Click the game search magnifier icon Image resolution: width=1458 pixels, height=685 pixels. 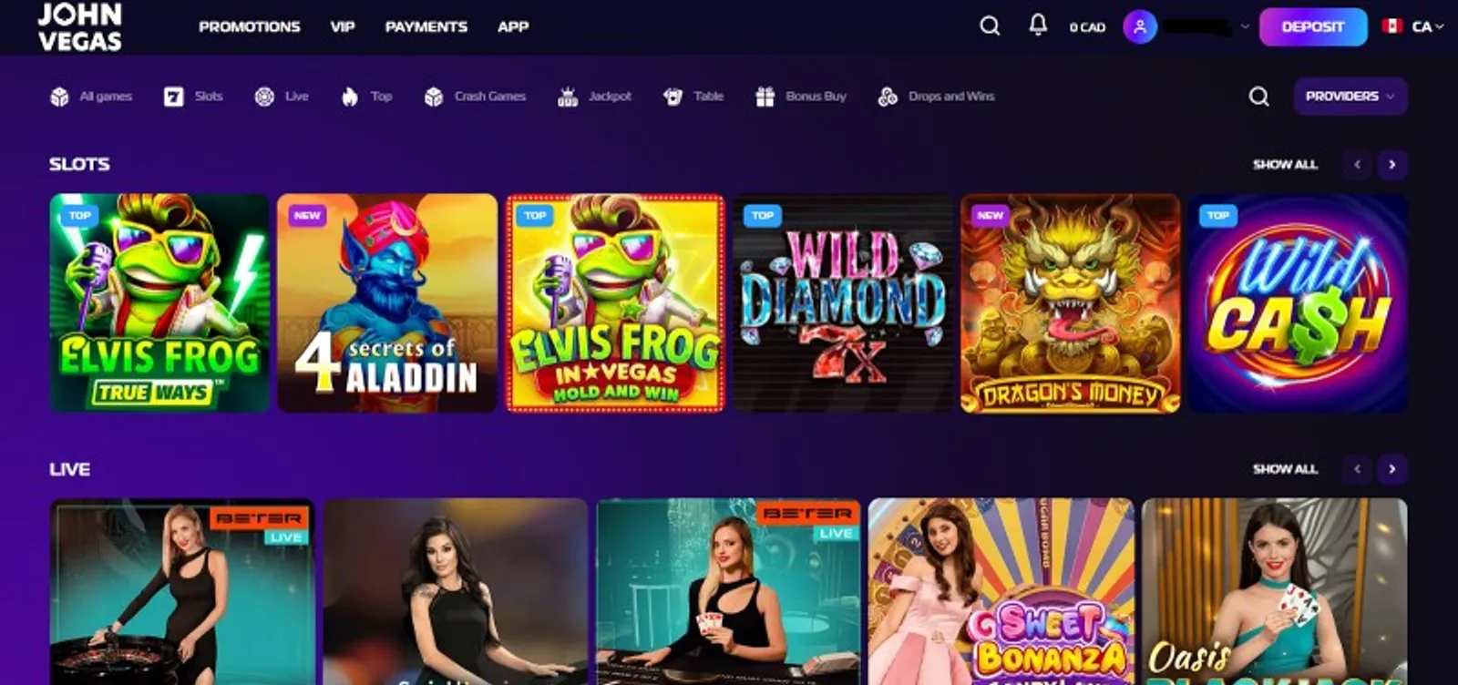pos(1258,97)
